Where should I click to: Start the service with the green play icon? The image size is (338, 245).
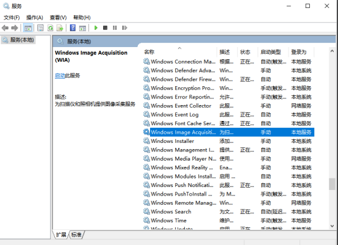pos(96,28)
